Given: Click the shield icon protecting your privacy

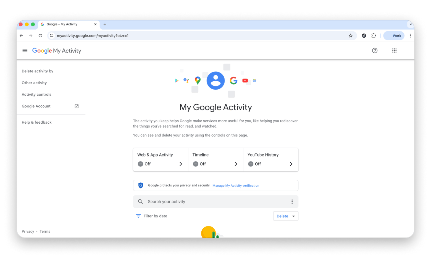Looking at the screenshot, I should point(141,185).
